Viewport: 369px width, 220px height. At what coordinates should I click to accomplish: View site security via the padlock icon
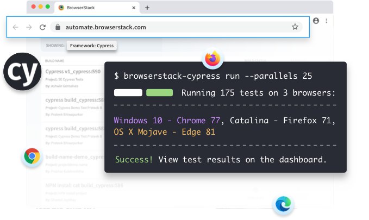(58, 27)
